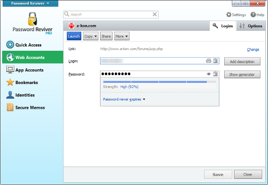Open Identities person icon
The width and height of the screenshot is (268, 185).
[10, 95]
